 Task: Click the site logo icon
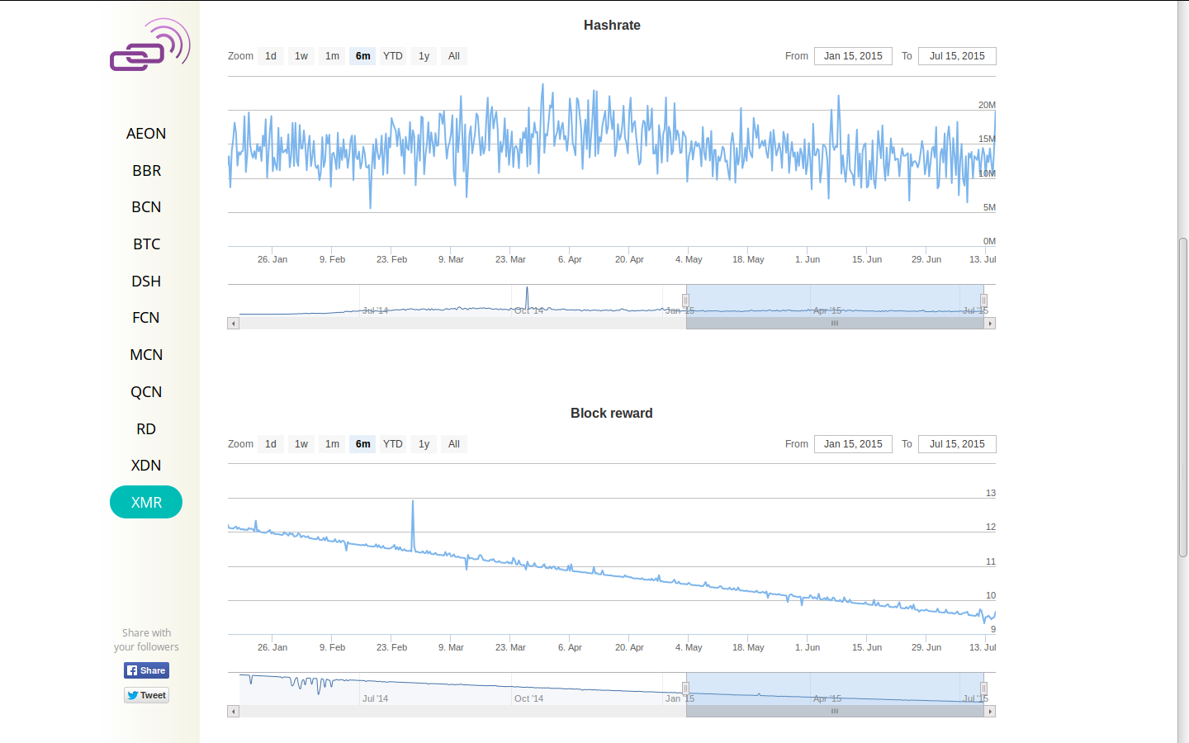coord(150,45)
